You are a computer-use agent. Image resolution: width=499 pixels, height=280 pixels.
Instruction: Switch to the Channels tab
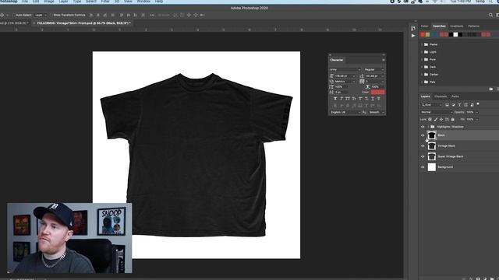(x=441, y=96)
